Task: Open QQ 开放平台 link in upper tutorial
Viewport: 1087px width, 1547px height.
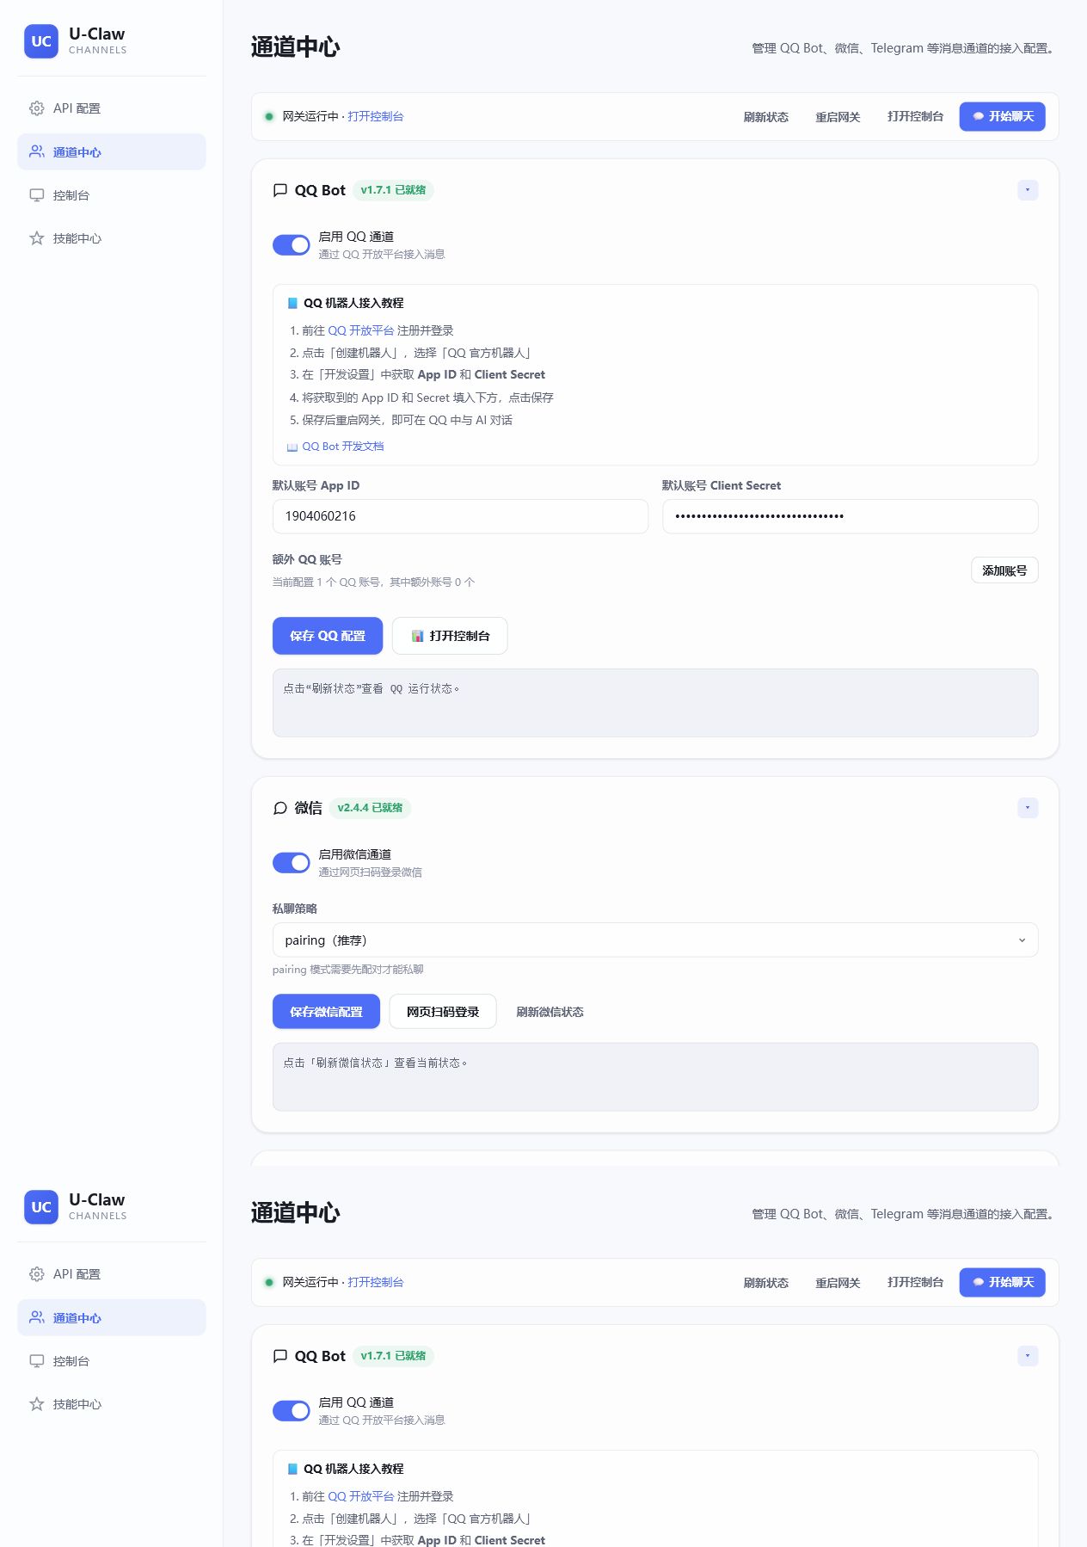Action: (361, 330)
